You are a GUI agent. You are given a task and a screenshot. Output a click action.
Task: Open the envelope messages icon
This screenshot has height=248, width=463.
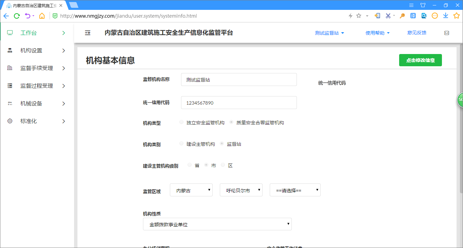coord(447,33)
